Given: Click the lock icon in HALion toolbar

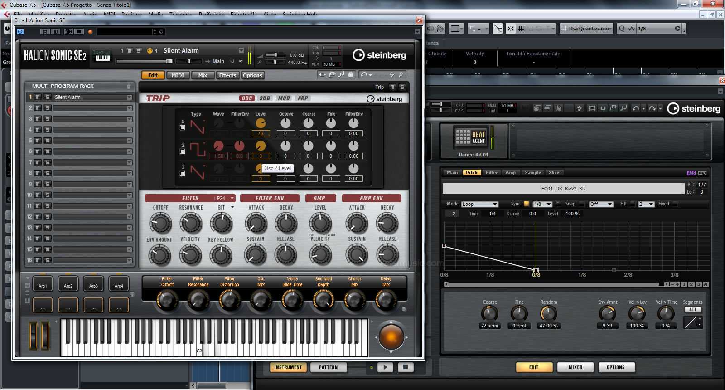Looking at the screenshot, I should 351,74.
